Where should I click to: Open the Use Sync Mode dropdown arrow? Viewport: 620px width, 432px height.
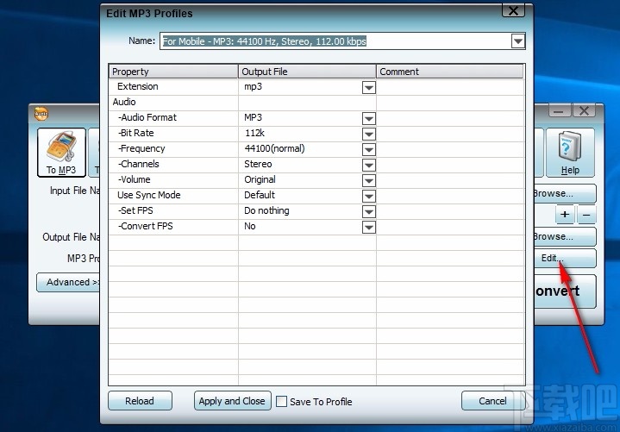point(368,196)
